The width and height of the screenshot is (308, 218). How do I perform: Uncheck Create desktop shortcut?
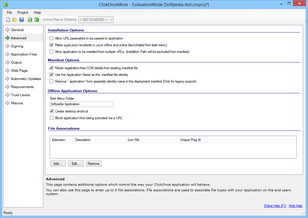(52, 111)
